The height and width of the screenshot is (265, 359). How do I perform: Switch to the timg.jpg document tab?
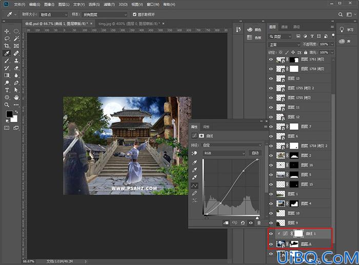[128, 24]
